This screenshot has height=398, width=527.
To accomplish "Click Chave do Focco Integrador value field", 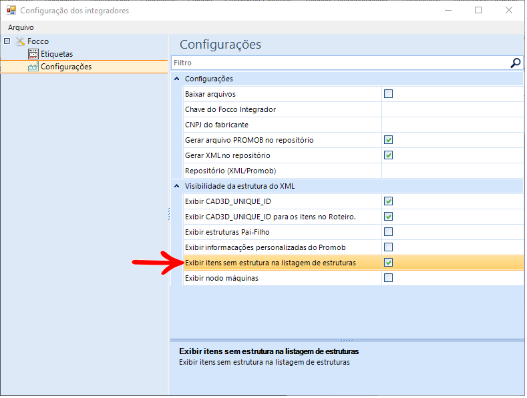I will [452, 109].
